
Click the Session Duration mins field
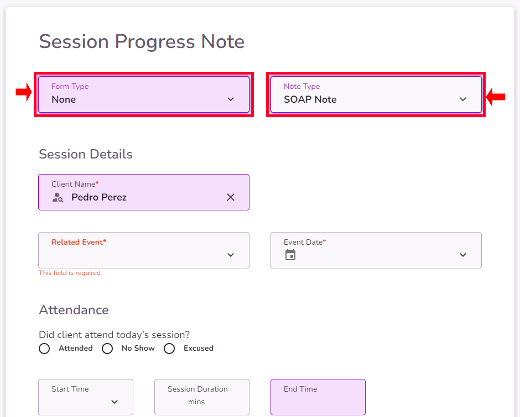pos(201,397)
